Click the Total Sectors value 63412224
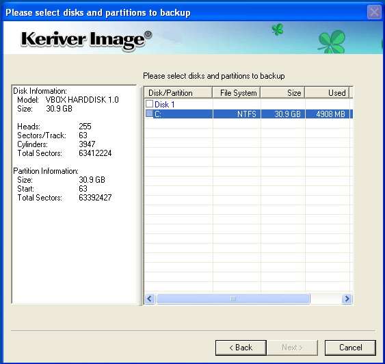Image resolution: width=385 pixels, height=364 pixels. click(x=95, y=153)
